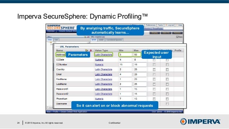This screenshot has width=229, height=129.
Task: Toggle first checkbox in CCNumber row
Action: 154,64
